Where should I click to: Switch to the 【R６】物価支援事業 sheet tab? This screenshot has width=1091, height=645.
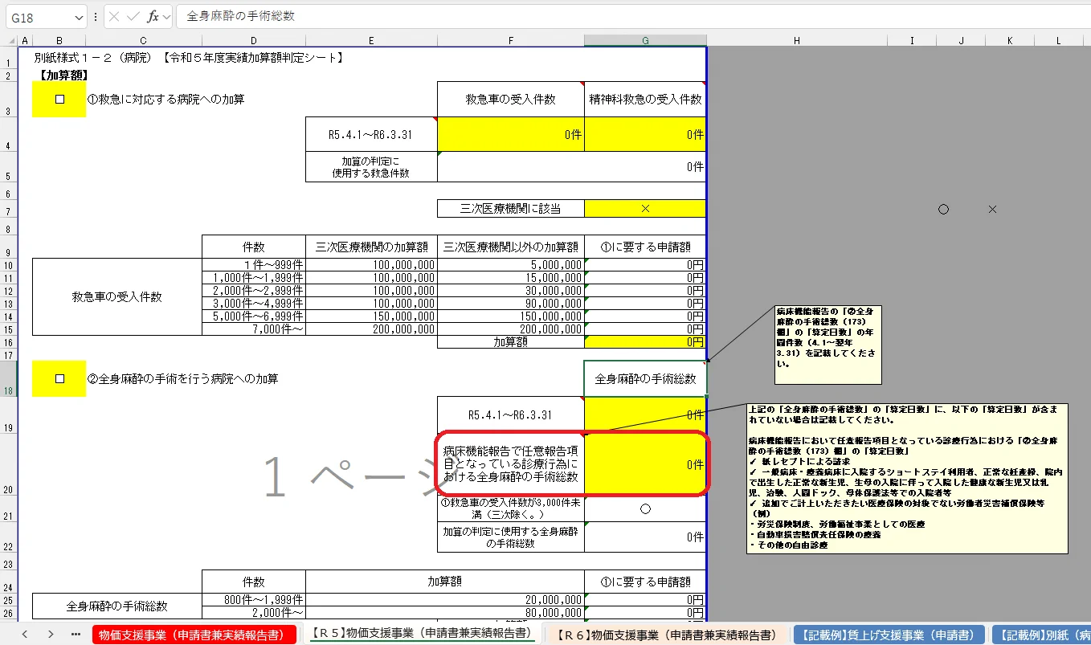click(x=665, y=635)
